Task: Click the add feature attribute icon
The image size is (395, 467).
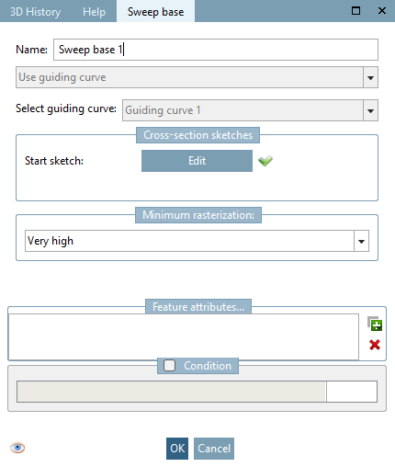Action: tap(375, 324)
